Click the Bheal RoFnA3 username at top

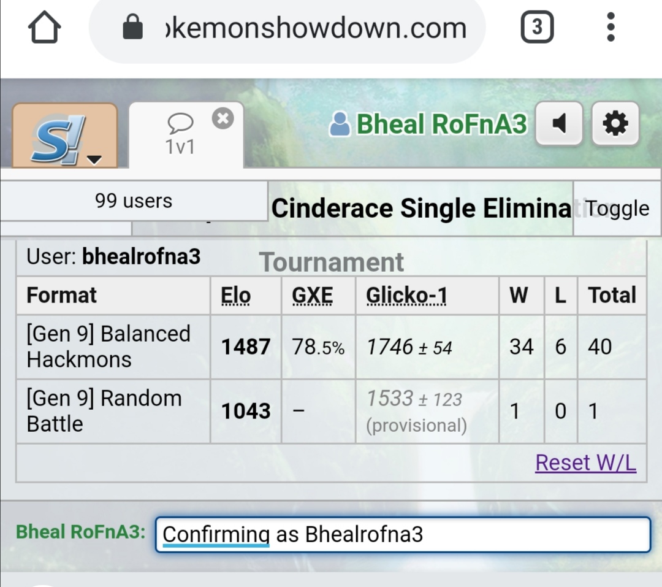[x=441, y=125]
